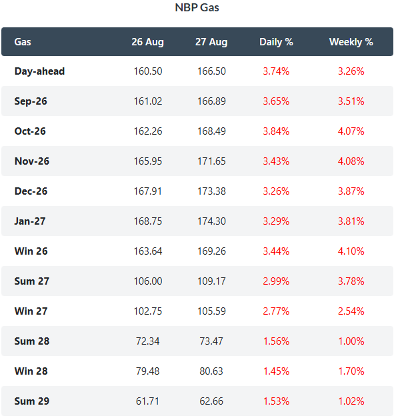Select the Sep-26 row label
Image resolution: width=402 pixels, height=420 pixels.
point(31,101)
